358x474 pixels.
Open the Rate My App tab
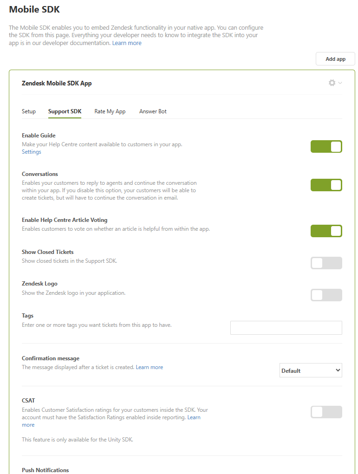click(x=110, y=111)
